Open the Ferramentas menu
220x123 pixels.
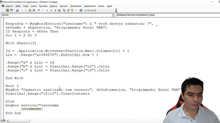click(76, 6)
